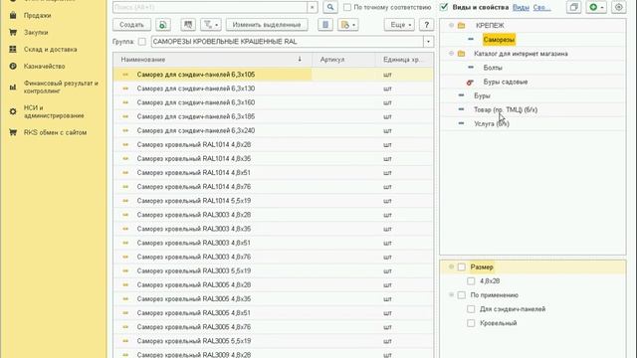
Task: Collapse Каталог для интернет магазина node
Action: (x=451, y=54)
